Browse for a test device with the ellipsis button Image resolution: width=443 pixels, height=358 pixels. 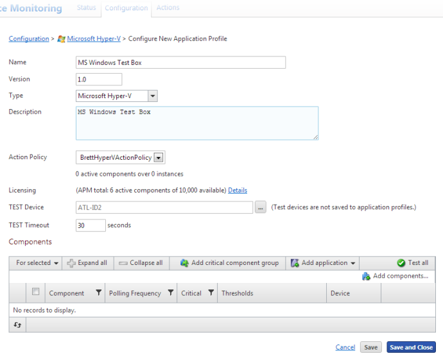tap(261, 207)
